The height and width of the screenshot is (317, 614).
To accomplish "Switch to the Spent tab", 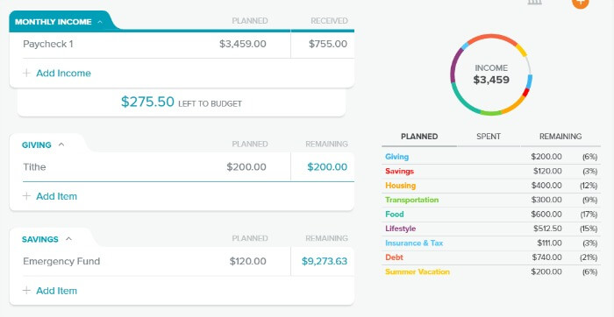I will pos(489,137).
